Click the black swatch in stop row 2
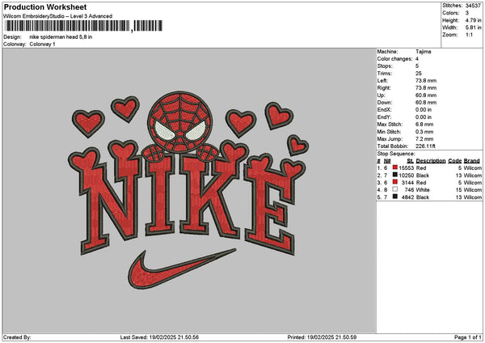This screenshot has width=485, height=343. point(395,175)
